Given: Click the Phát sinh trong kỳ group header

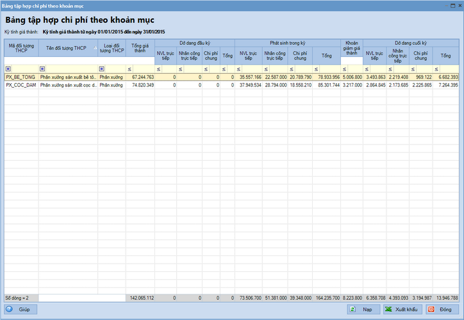Looking at the screenshot, I should coord(288,43).
